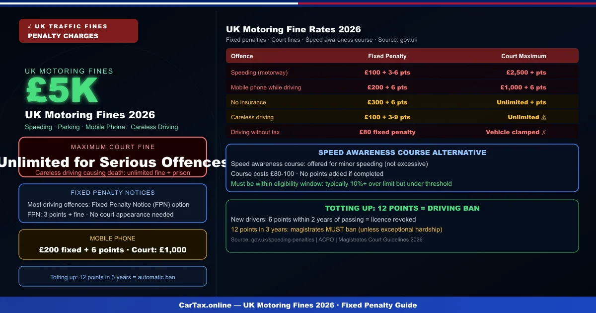Click the Maximum Court Fine panel header
Viewport: 596px width, 313px height.
(x=113, y=147)
